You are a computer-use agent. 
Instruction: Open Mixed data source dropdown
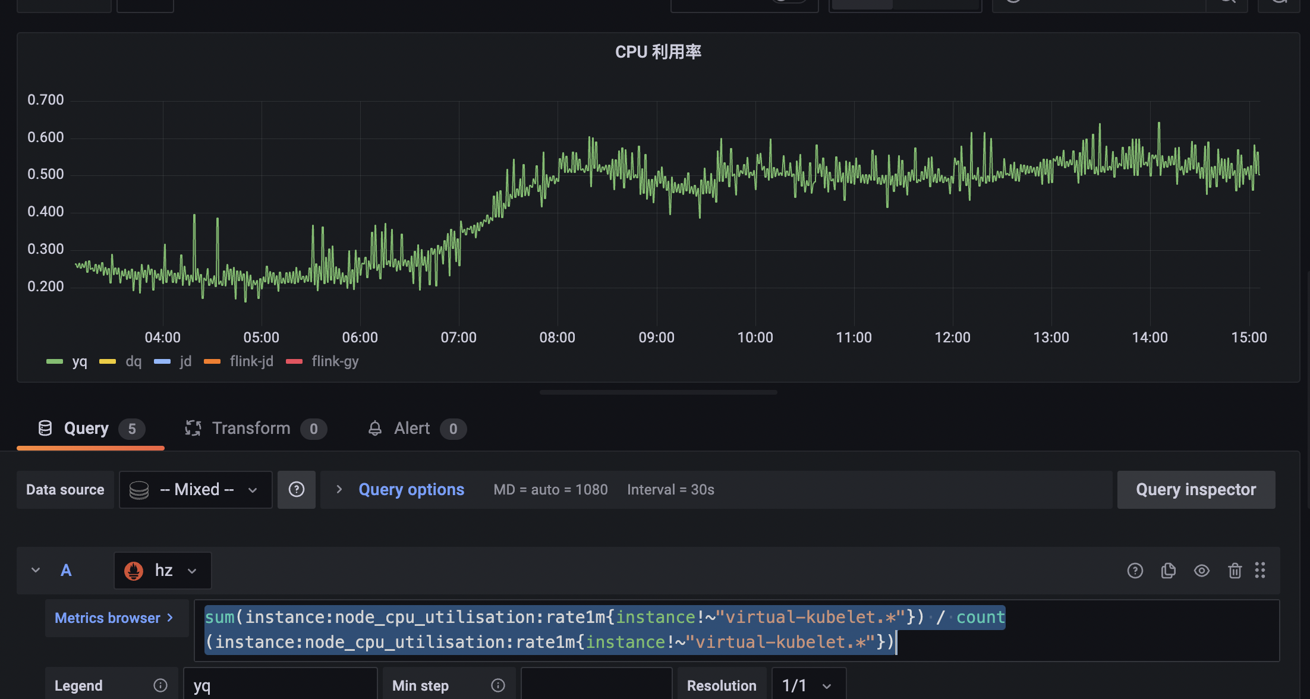click(x=196, y=489)
